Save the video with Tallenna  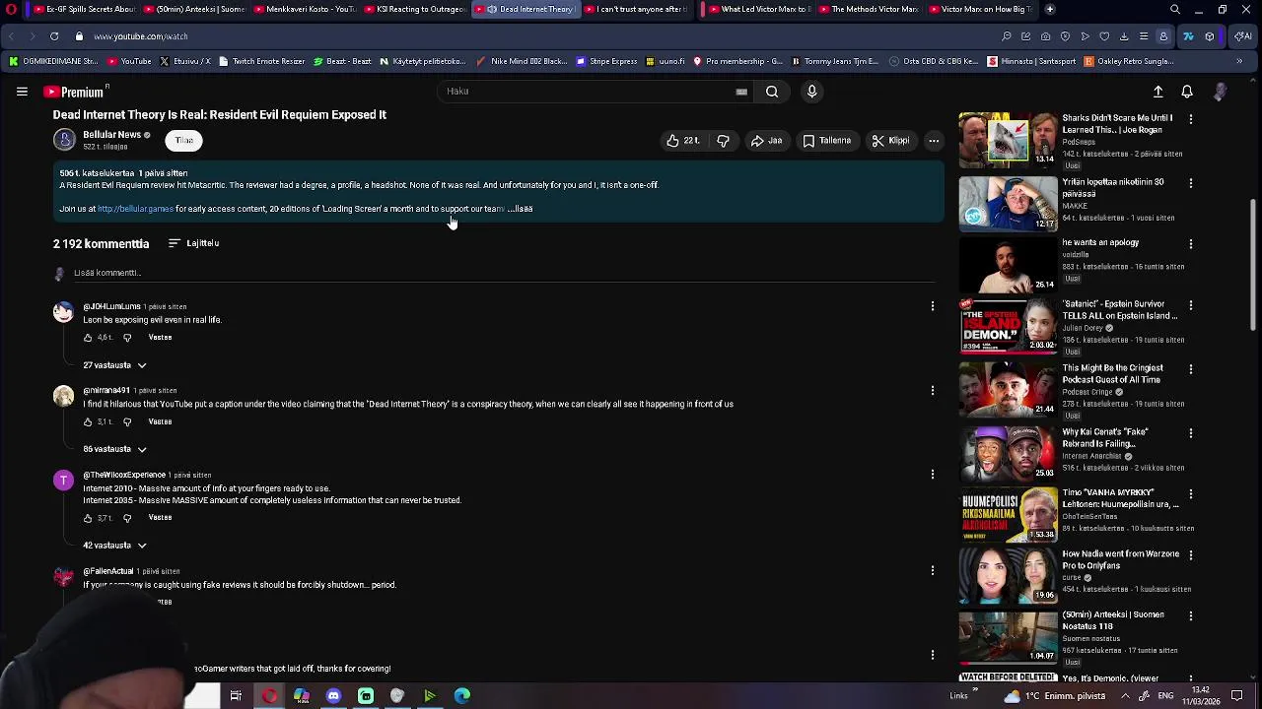click(826, 141)
